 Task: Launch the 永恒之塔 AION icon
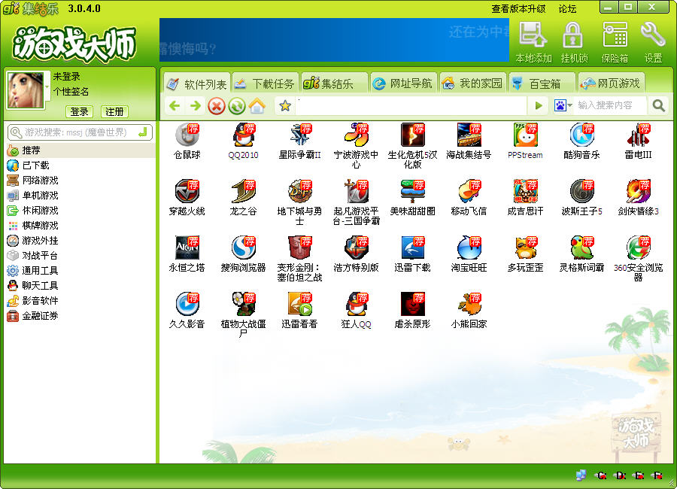pos(187,248)
